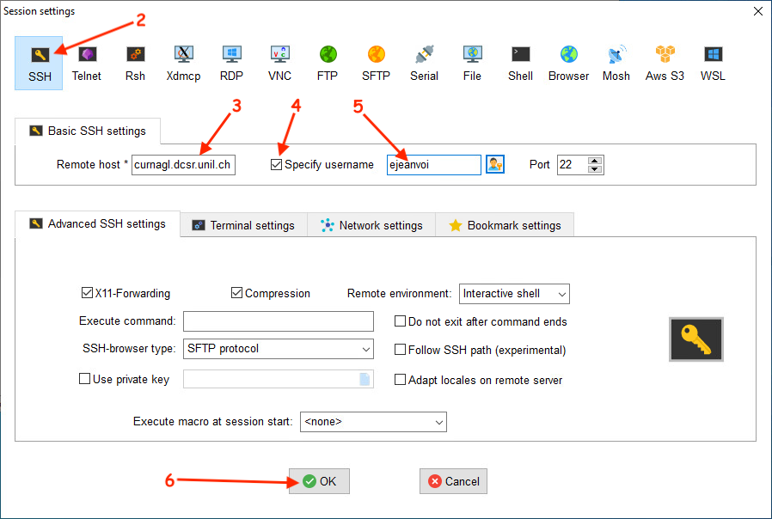Open the Remote environment dropdown
Image resolution: width=772 pixels, height=519 pixels.
[514, 294]
